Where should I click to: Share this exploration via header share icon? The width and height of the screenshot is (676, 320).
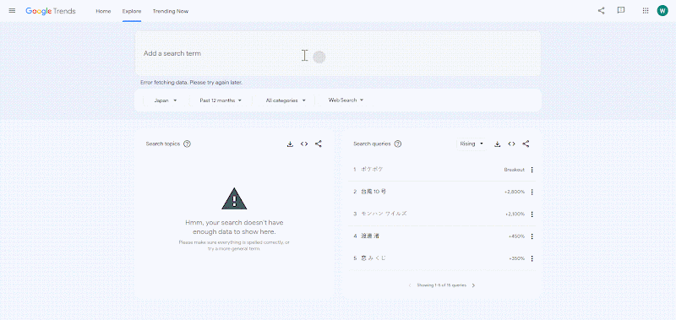(601, 11)
